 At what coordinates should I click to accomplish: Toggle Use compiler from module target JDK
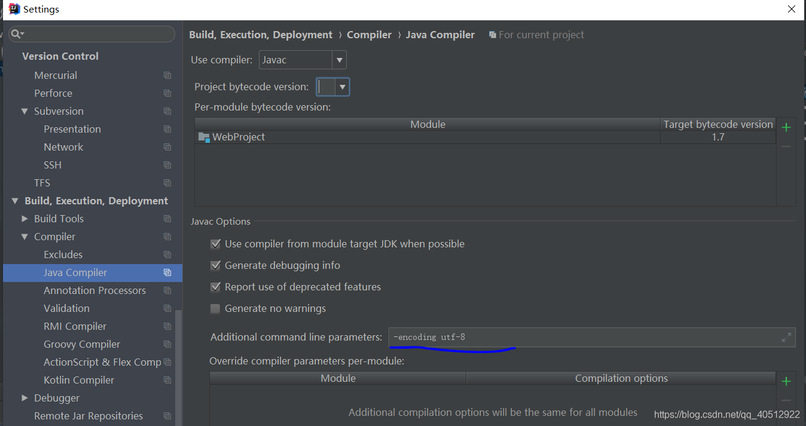[x=215, y=244]
